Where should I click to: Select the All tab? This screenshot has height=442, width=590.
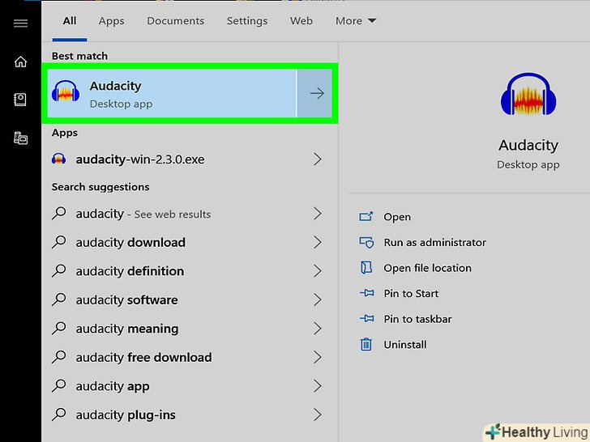pos(70,21)
